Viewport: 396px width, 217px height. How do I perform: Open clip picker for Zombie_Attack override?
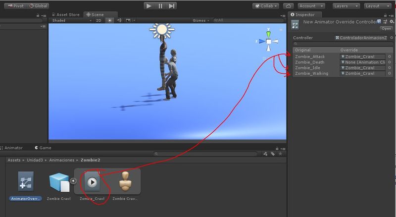coord(390,56)
